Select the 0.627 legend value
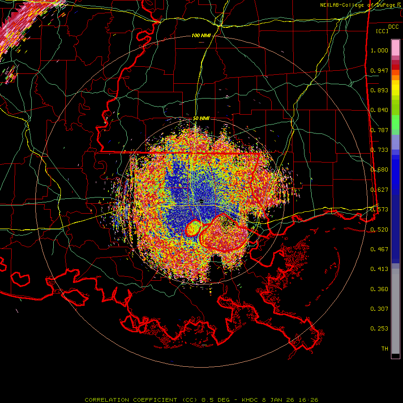Screen dimensions: 403x403 (379, 190)
